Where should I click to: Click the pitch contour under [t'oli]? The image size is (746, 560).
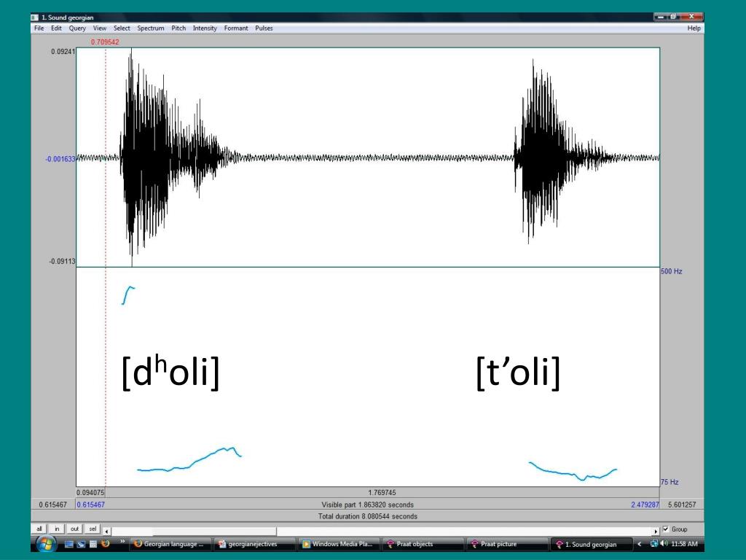click(x=573, y=471)
